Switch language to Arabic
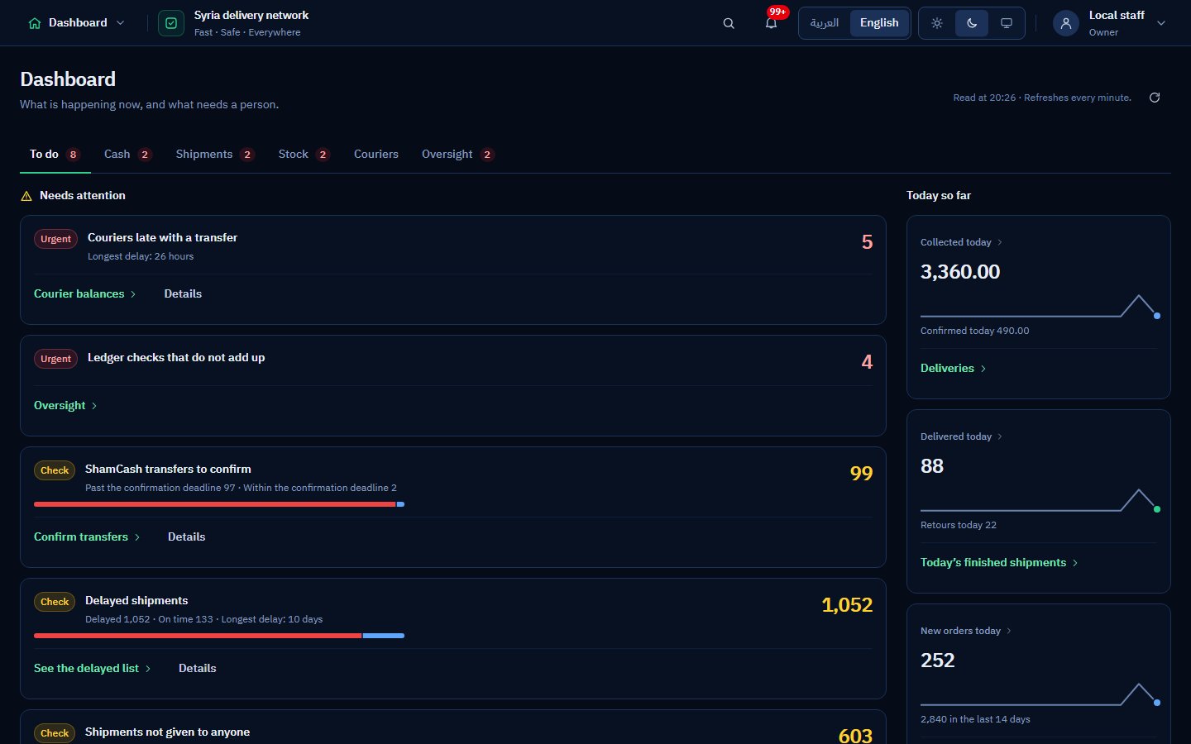 click(x=825, y=23)
